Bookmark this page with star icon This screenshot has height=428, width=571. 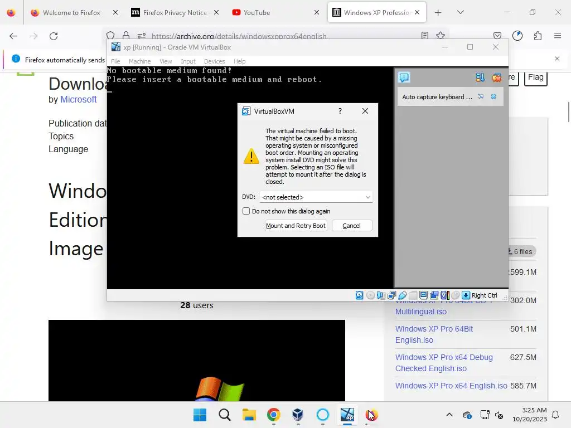click(441, 36)
